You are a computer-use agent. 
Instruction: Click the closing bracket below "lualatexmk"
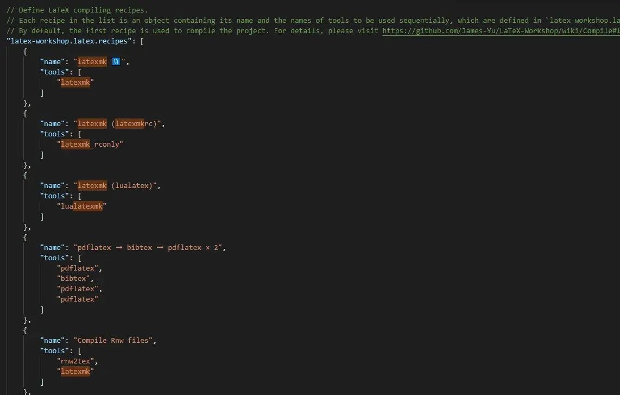point(42,216)
